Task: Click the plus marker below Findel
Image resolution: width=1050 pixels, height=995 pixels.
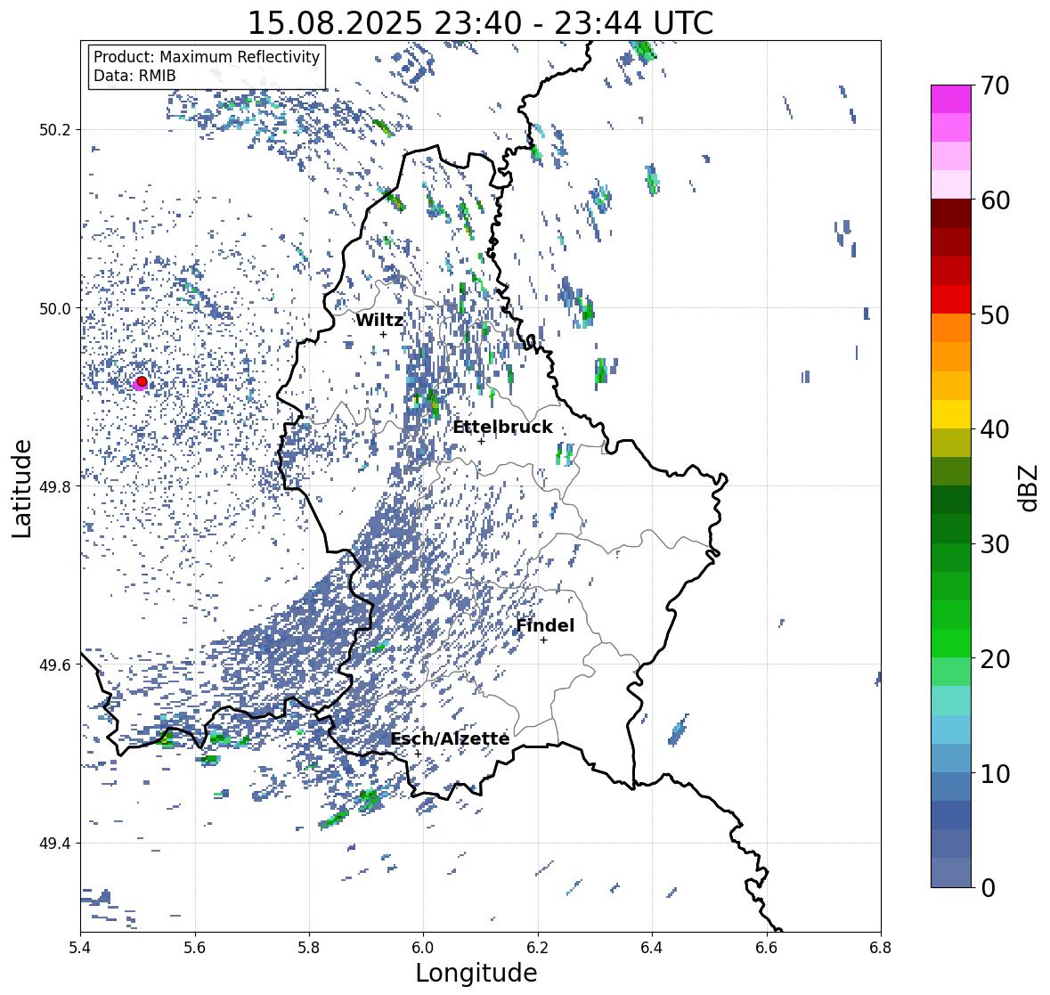Action: tap(544, 640)
